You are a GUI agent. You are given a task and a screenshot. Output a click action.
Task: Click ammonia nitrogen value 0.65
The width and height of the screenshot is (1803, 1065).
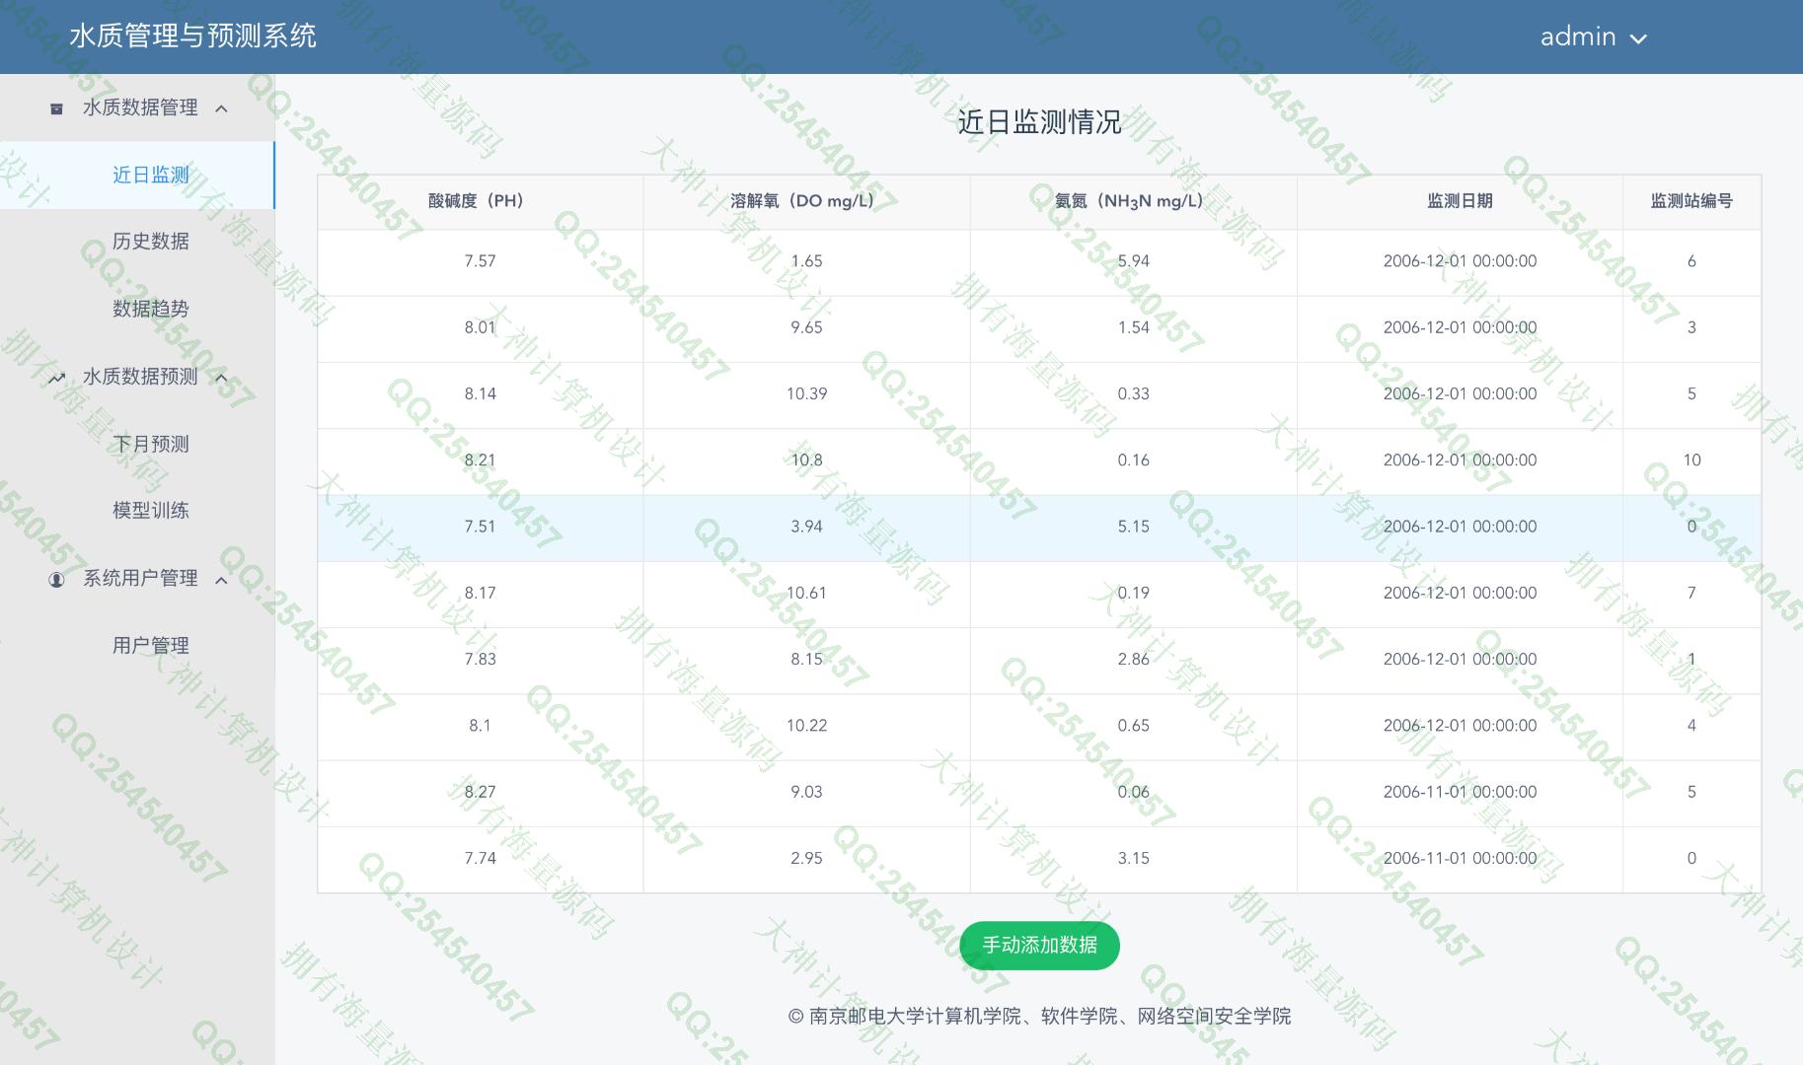pyautogui.click(x=1133, y=725)
